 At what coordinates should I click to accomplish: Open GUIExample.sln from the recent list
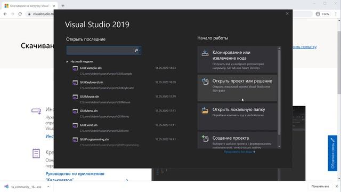click(124, 70)
